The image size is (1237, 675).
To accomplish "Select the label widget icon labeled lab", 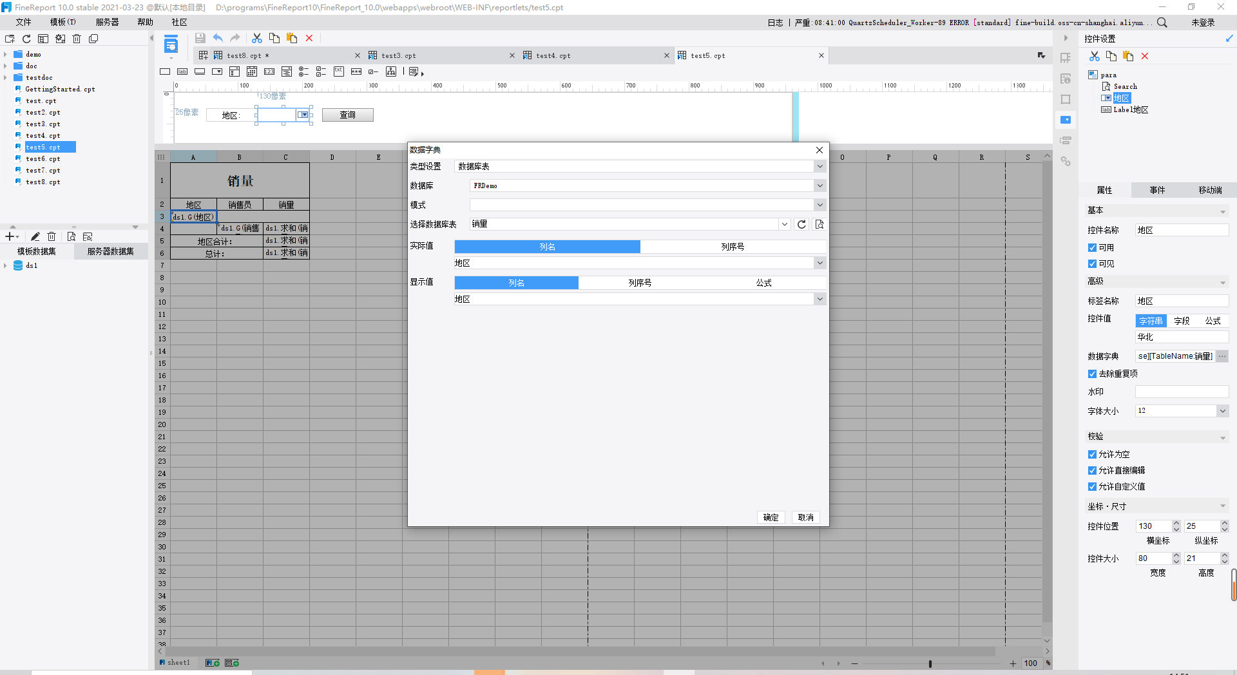I will click(182, 71).
